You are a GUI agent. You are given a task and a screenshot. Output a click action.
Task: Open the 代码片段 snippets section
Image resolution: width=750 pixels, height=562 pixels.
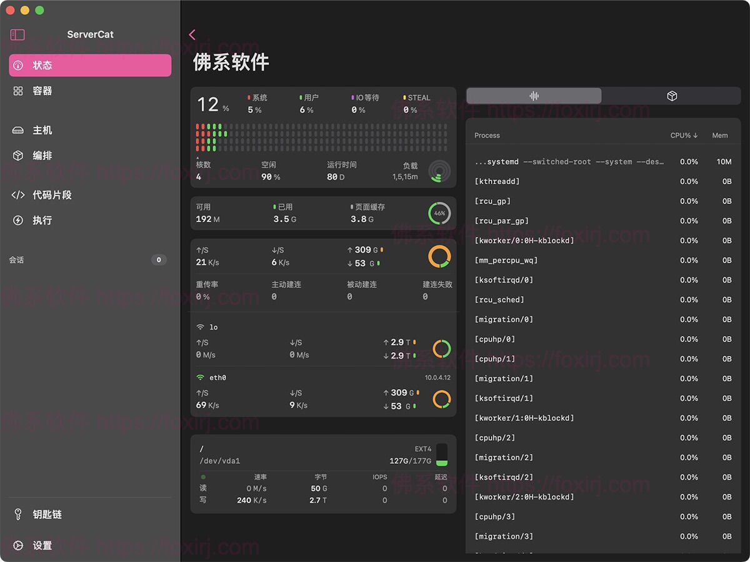(52, 195)
